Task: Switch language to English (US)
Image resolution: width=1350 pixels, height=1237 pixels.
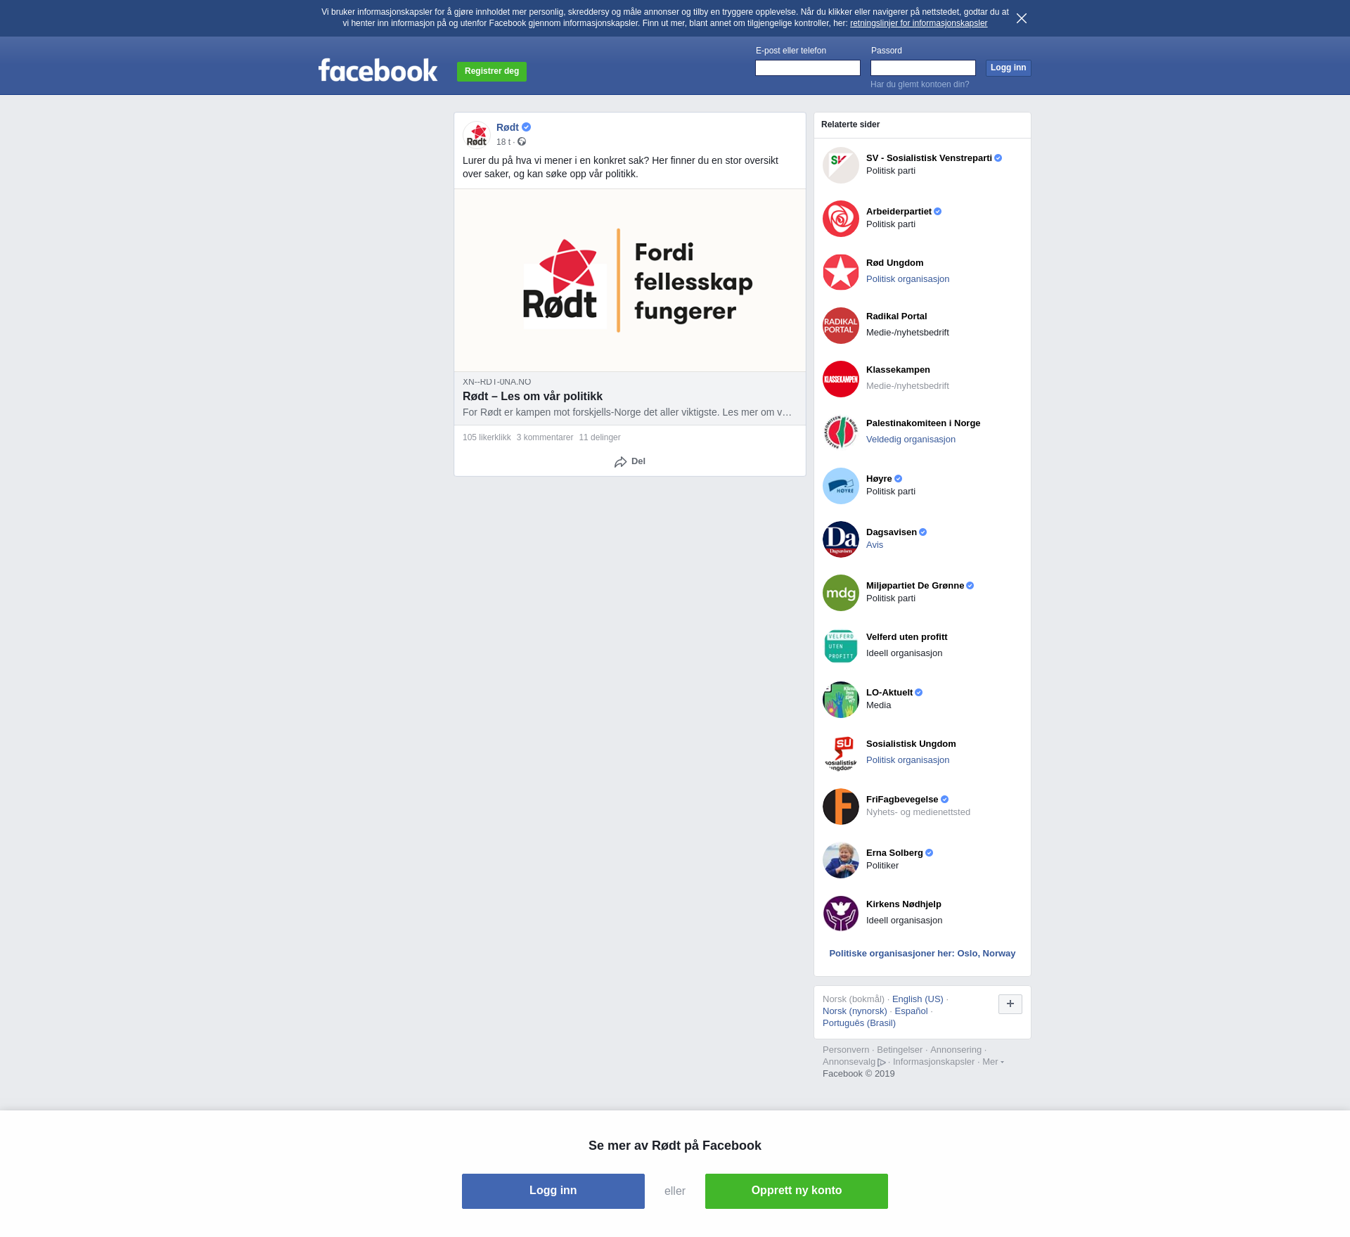Action: [x=918, y=999]
